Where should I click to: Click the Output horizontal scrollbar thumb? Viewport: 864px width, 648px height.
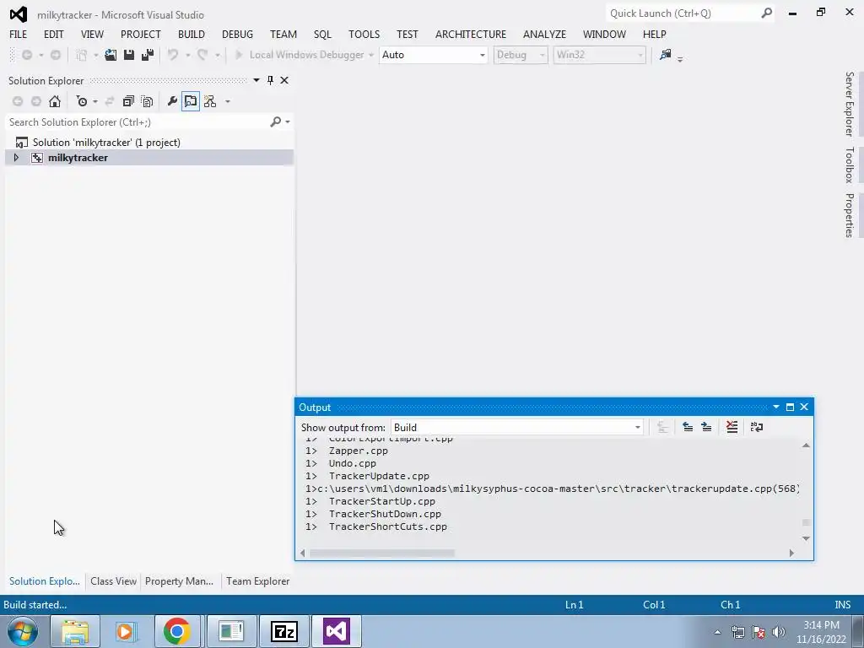click(x=382, y=553)
